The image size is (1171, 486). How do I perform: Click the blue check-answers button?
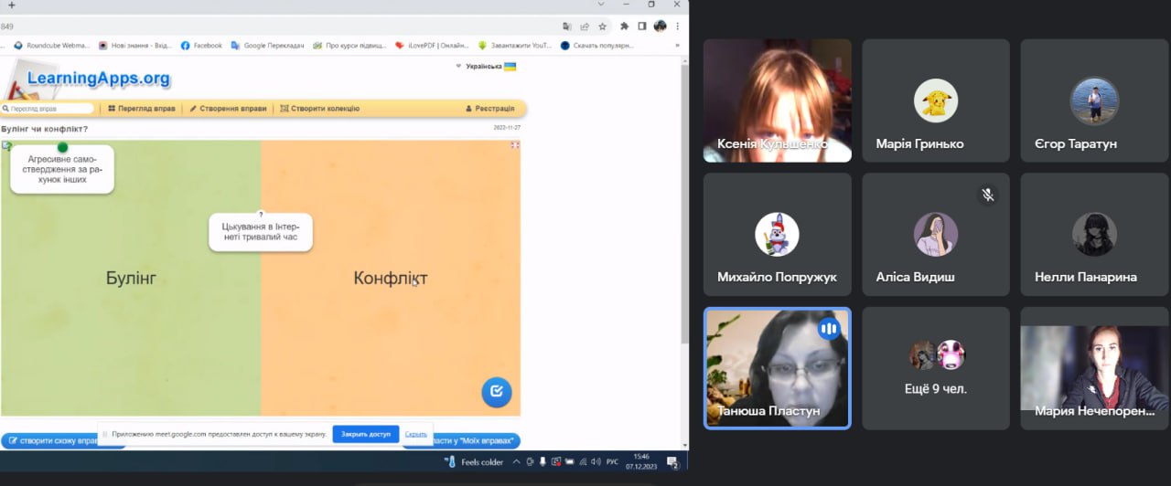[x=496, y=392]
